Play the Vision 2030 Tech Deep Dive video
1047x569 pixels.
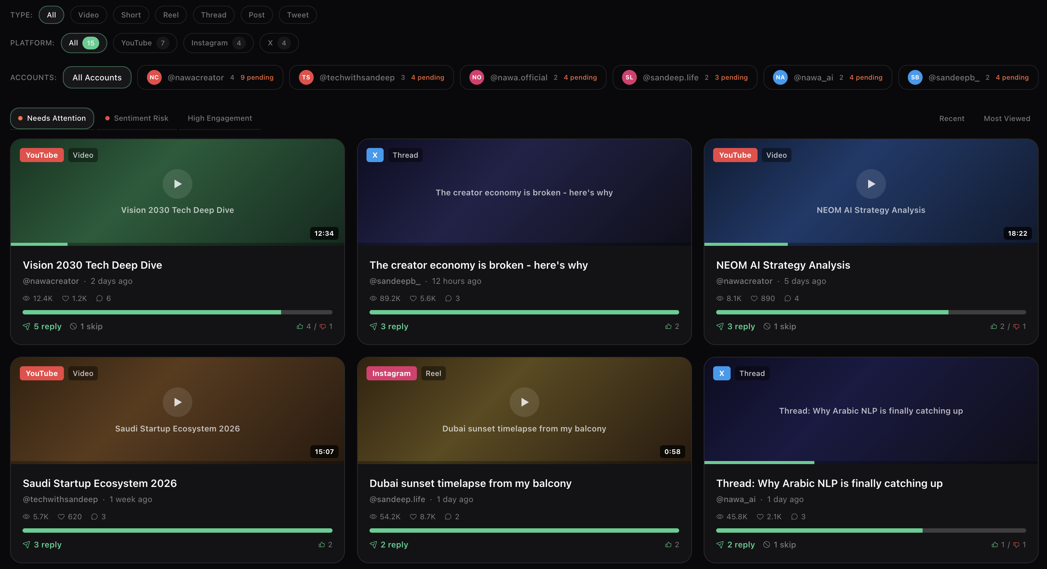click(177, 184)
